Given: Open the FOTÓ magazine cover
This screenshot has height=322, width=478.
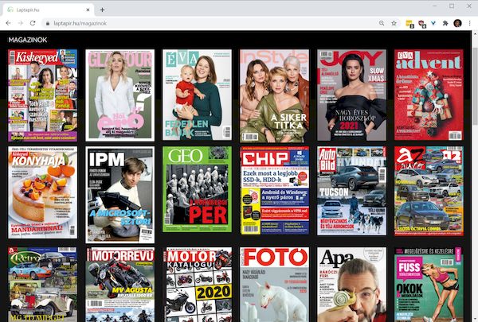Looking at the screenshot, I should 274,285.
